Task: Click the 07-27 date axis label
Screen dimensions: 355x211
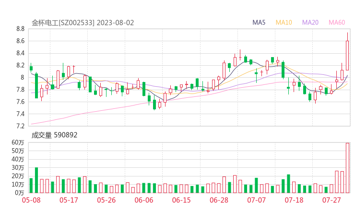Action: [x=331, y=200]
